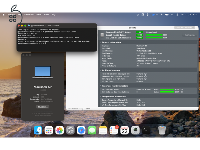This screenshot has width=200, height=150.
Task: Click the DriveDx icon in the Dock
Action: [135, 130]
